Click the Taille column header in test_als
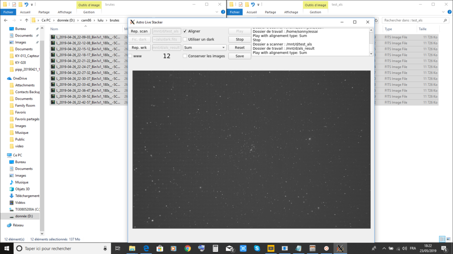Viewport: 453px width, 254px height. (x=422, y=29)
